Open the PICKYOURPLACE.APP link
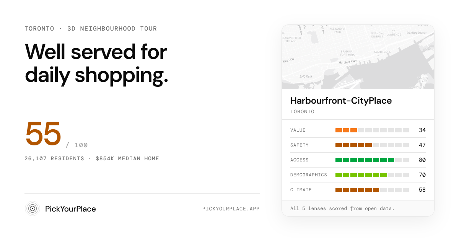Image resolution: width=459 pixels, height=241 pixels. tap(231, 209)
